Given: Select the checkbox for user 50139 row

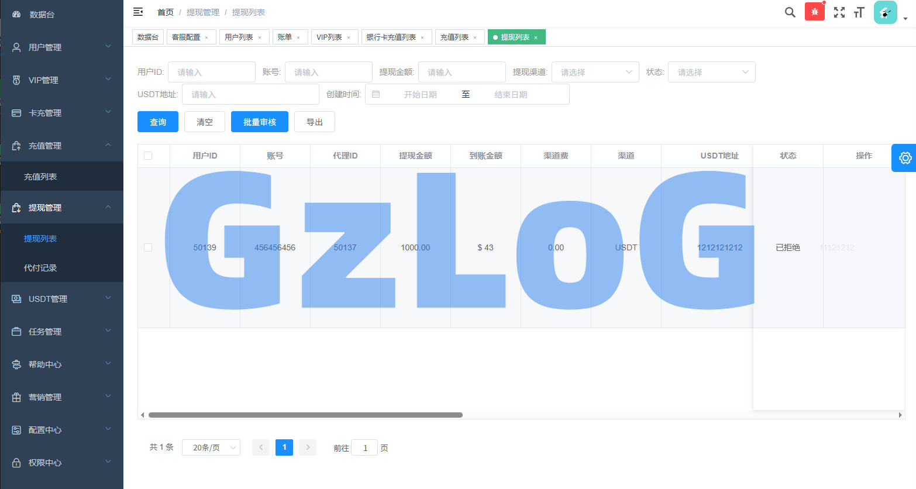Looking at the screenshot, I should pyautogui.click(x=148, y=247).
